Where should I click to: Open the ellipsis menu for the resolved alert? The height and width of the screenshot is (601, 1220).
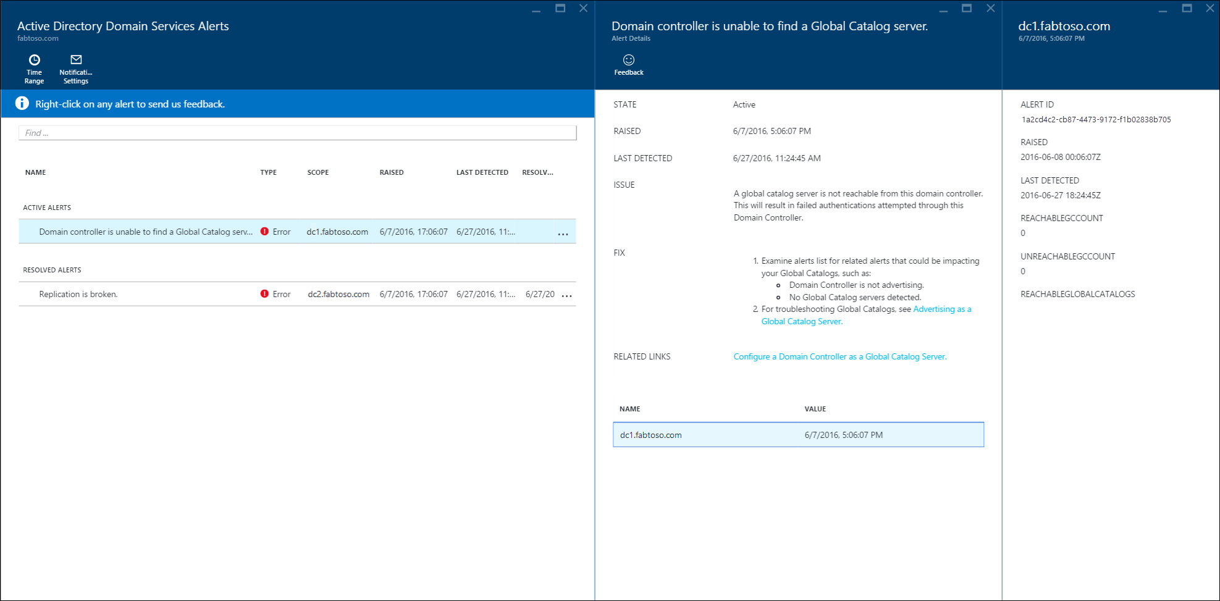click(566, 296)
